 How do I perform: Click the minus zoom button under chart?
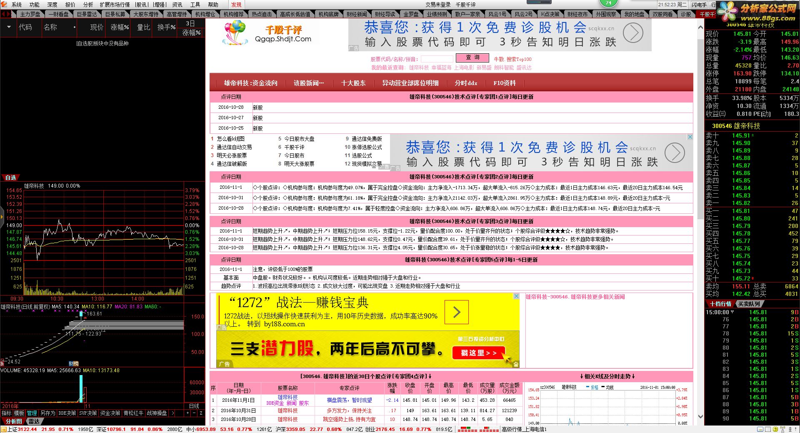[x=194, y=413]
